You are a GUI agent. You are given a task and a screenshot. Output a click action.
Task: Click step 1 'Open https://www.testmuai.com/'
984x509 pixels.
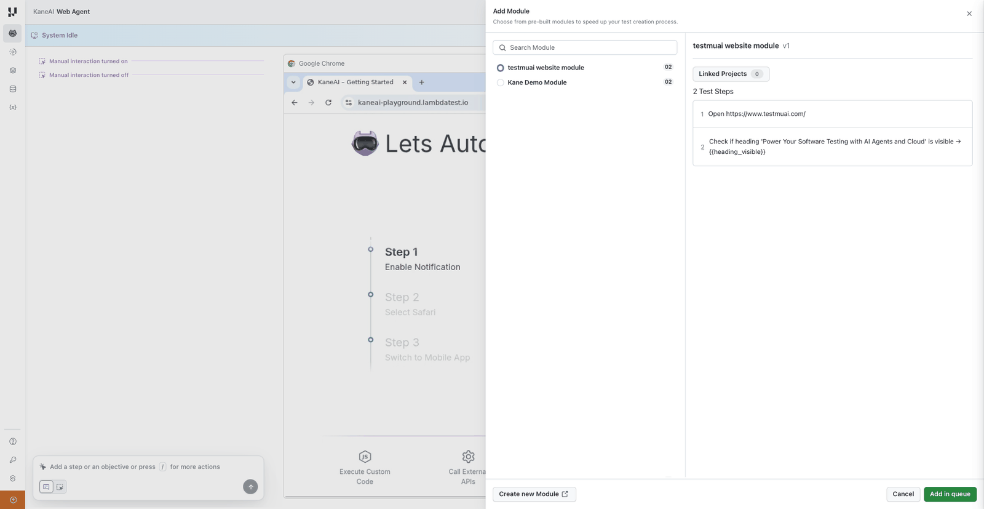[756, 114]
